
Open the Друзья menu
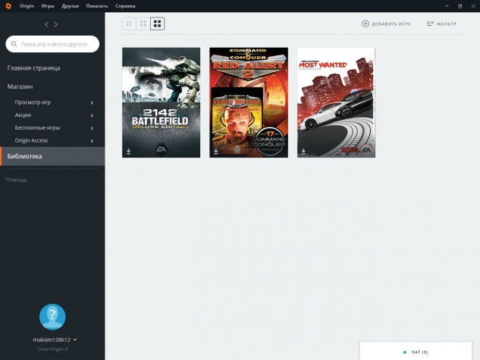click(70, 6)
